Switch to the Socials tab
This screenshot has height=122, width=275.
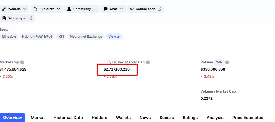[x=166, y=118]
